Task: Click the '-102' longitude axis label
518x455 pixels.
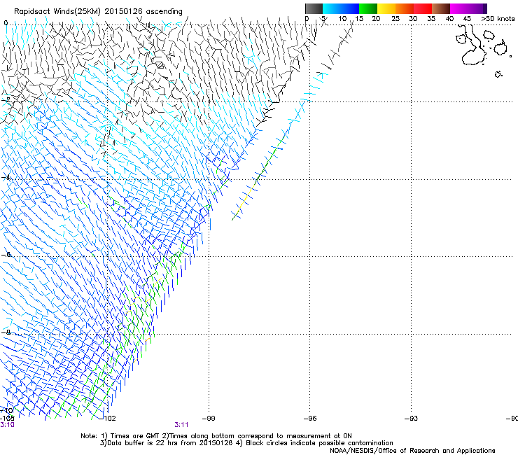Action: click(108, 419)
